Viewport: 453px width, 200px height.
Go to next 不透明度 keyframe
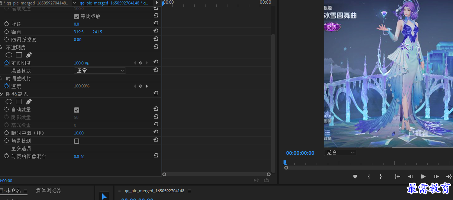pos(147,63)
